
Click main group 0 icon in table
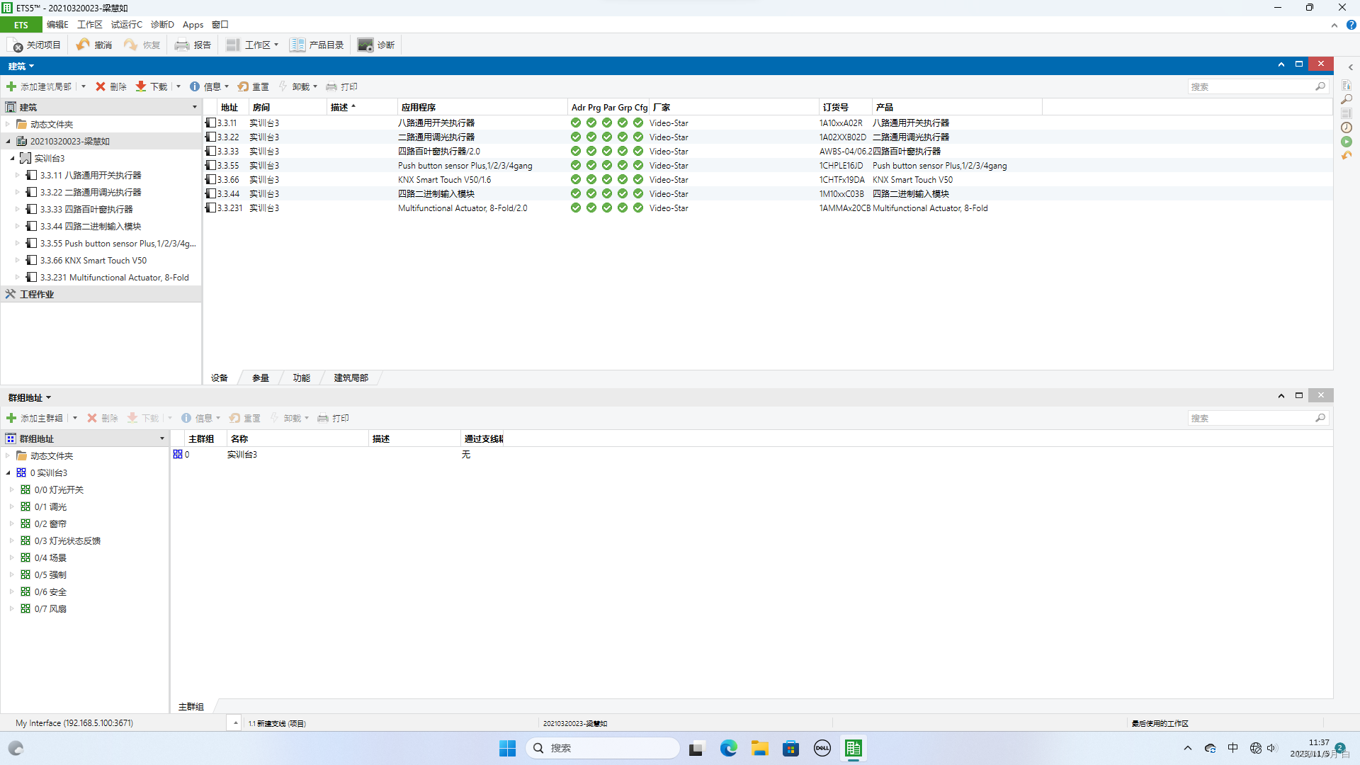click(178, 454)
